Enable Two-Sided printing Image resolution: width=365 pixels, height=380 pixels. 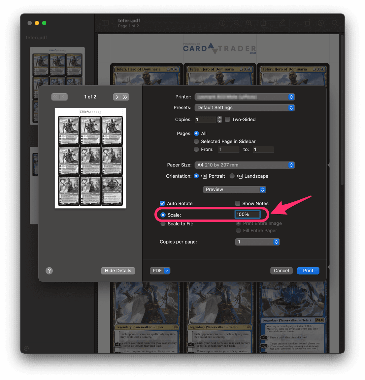(227, 119)
